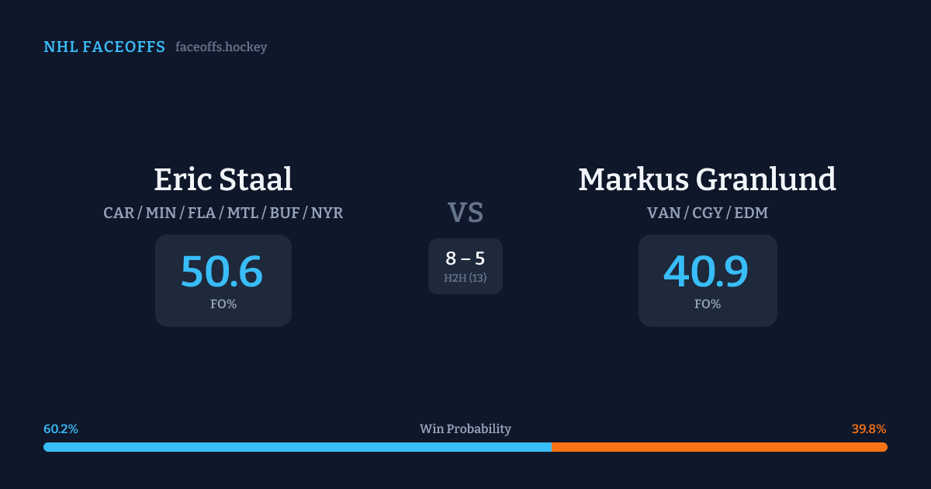
Task: Open the 8 – 5 H2H record box
Action: 465,265
